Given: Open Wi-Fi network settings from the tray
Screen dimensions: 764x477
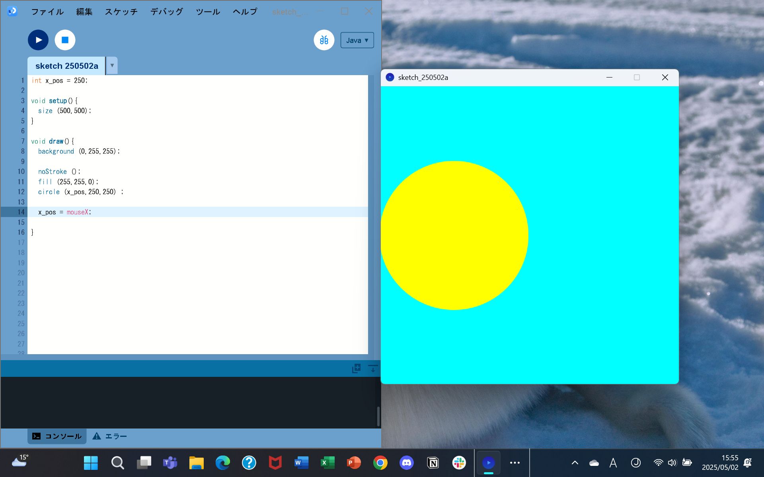Looking at the screenshot, I should coord(658,463).
